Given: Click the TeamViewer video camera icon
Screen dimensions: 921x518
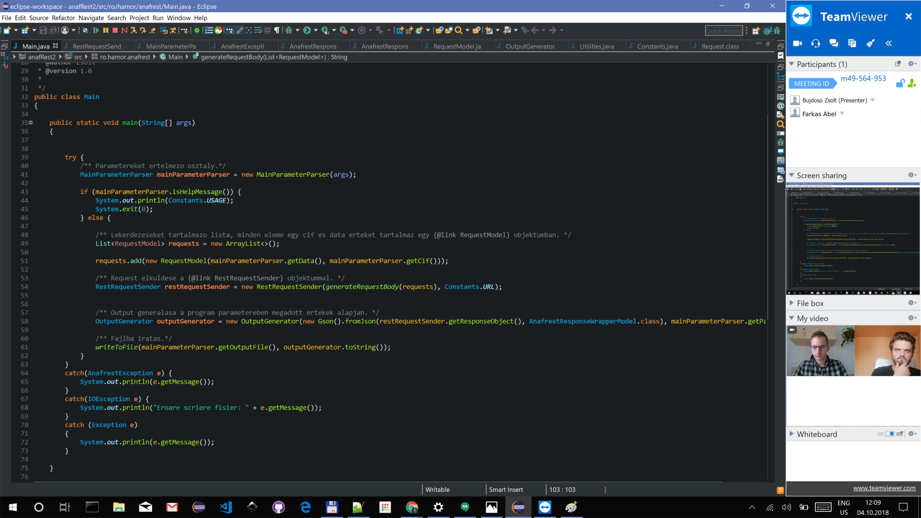Looking at the screenshot, I should 797,43.
